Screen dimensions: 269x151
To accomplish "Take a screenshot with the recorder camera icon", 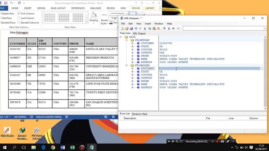I will 222,141.
